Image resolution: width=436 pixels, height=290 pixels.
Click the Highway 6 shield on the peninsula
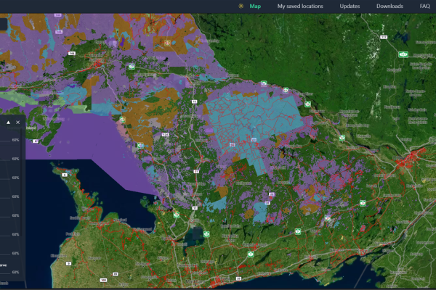65,173
